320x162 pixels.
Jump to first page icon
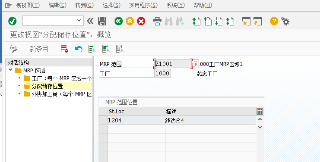[x=196, y=21]
